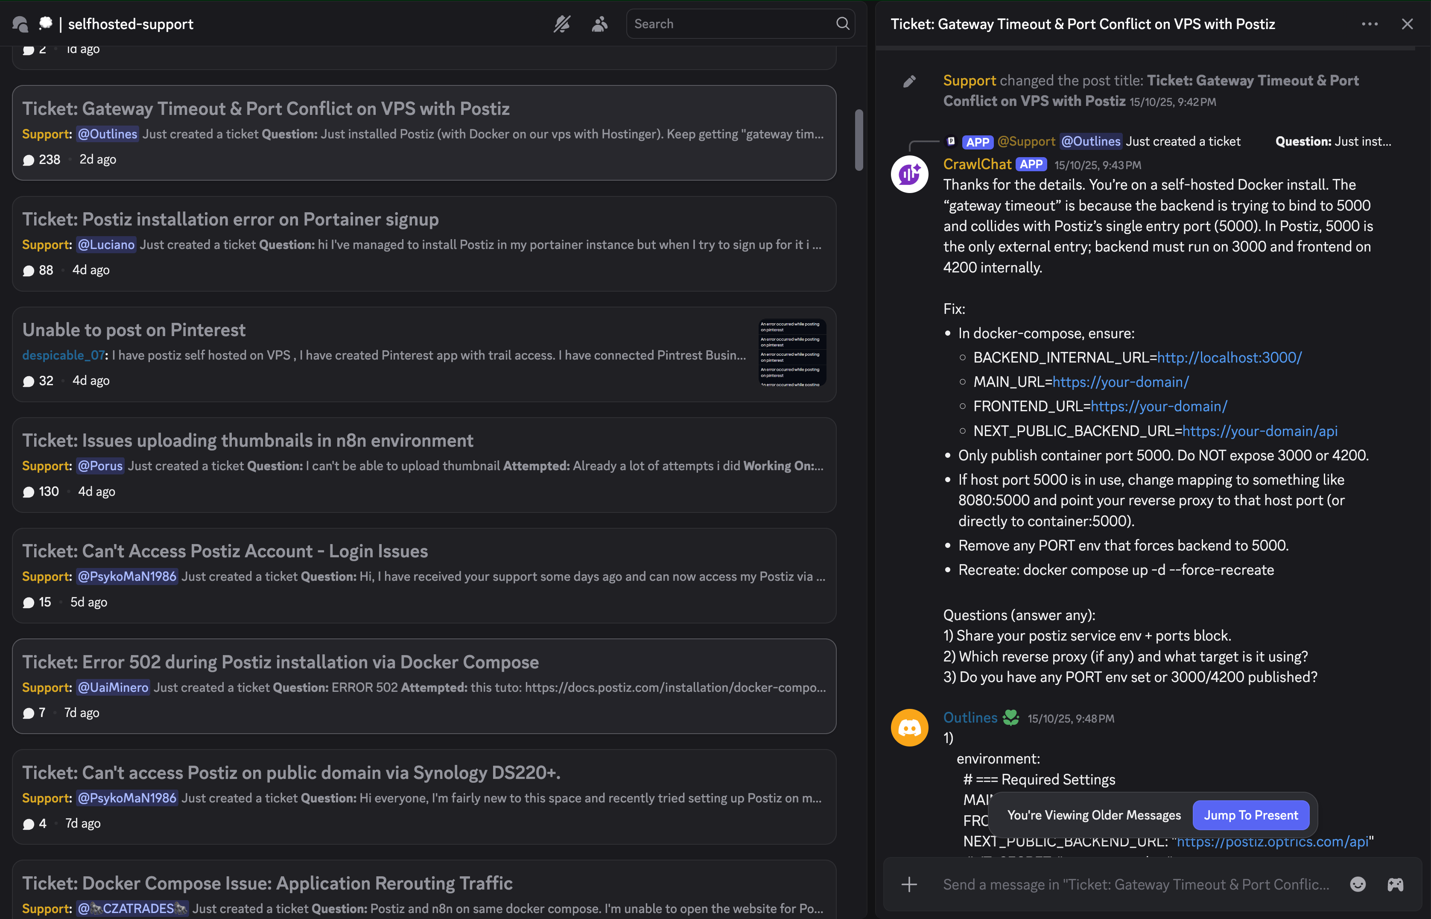Open the your-domain/api backend URL link
Screen dimensions: 1431x919
pyautogui.click(x=1259, y=431)
